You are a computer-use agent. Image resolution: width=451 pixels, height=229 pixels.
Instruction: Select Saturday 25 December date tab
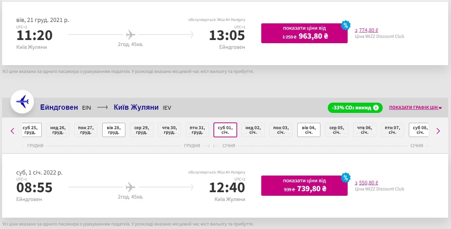(x=31, y=130)
